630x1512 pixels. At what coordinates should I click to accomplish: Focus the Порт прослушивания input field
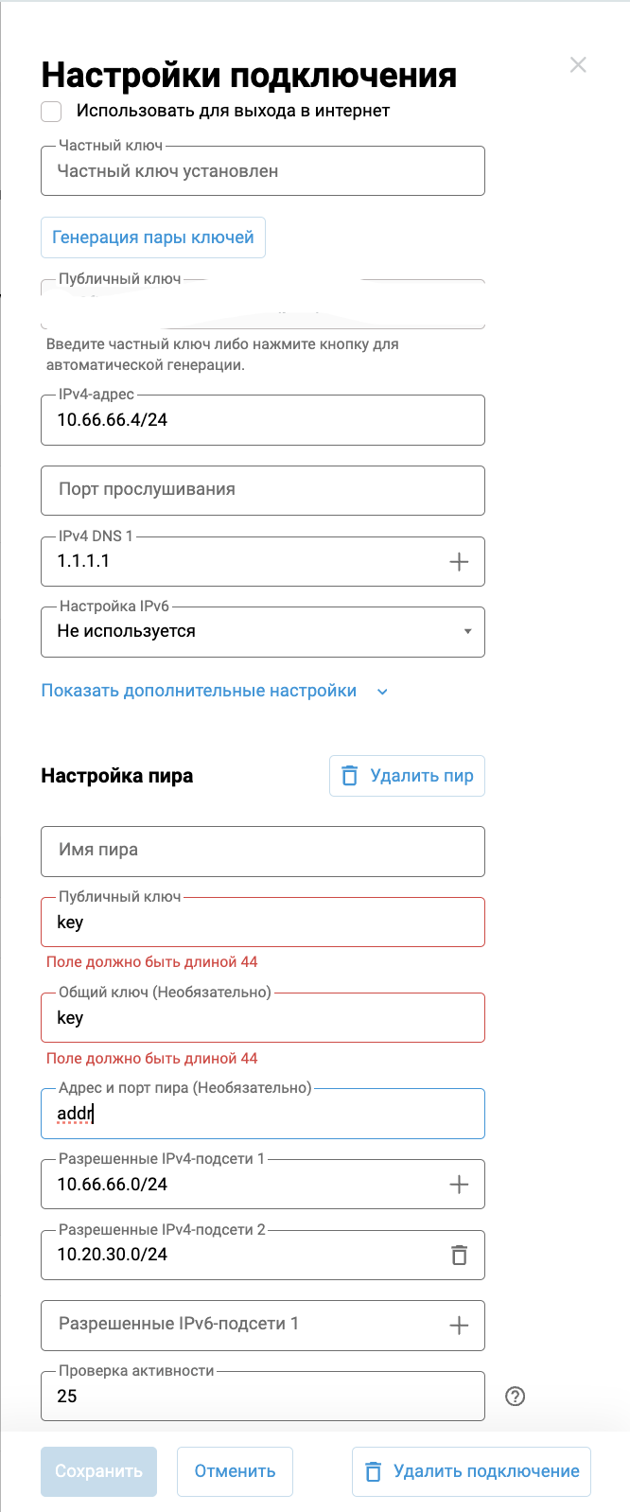coord(262,490)
